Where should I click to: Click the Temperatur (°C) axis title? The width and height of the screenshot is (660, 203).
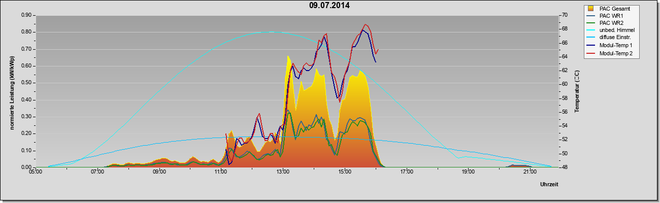click(x=577, y=91)
